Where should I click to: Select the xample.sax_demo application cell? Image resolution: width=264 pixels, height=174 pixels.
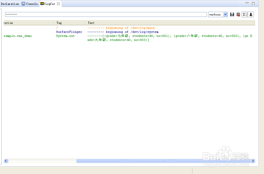click(x=18, y=36)
